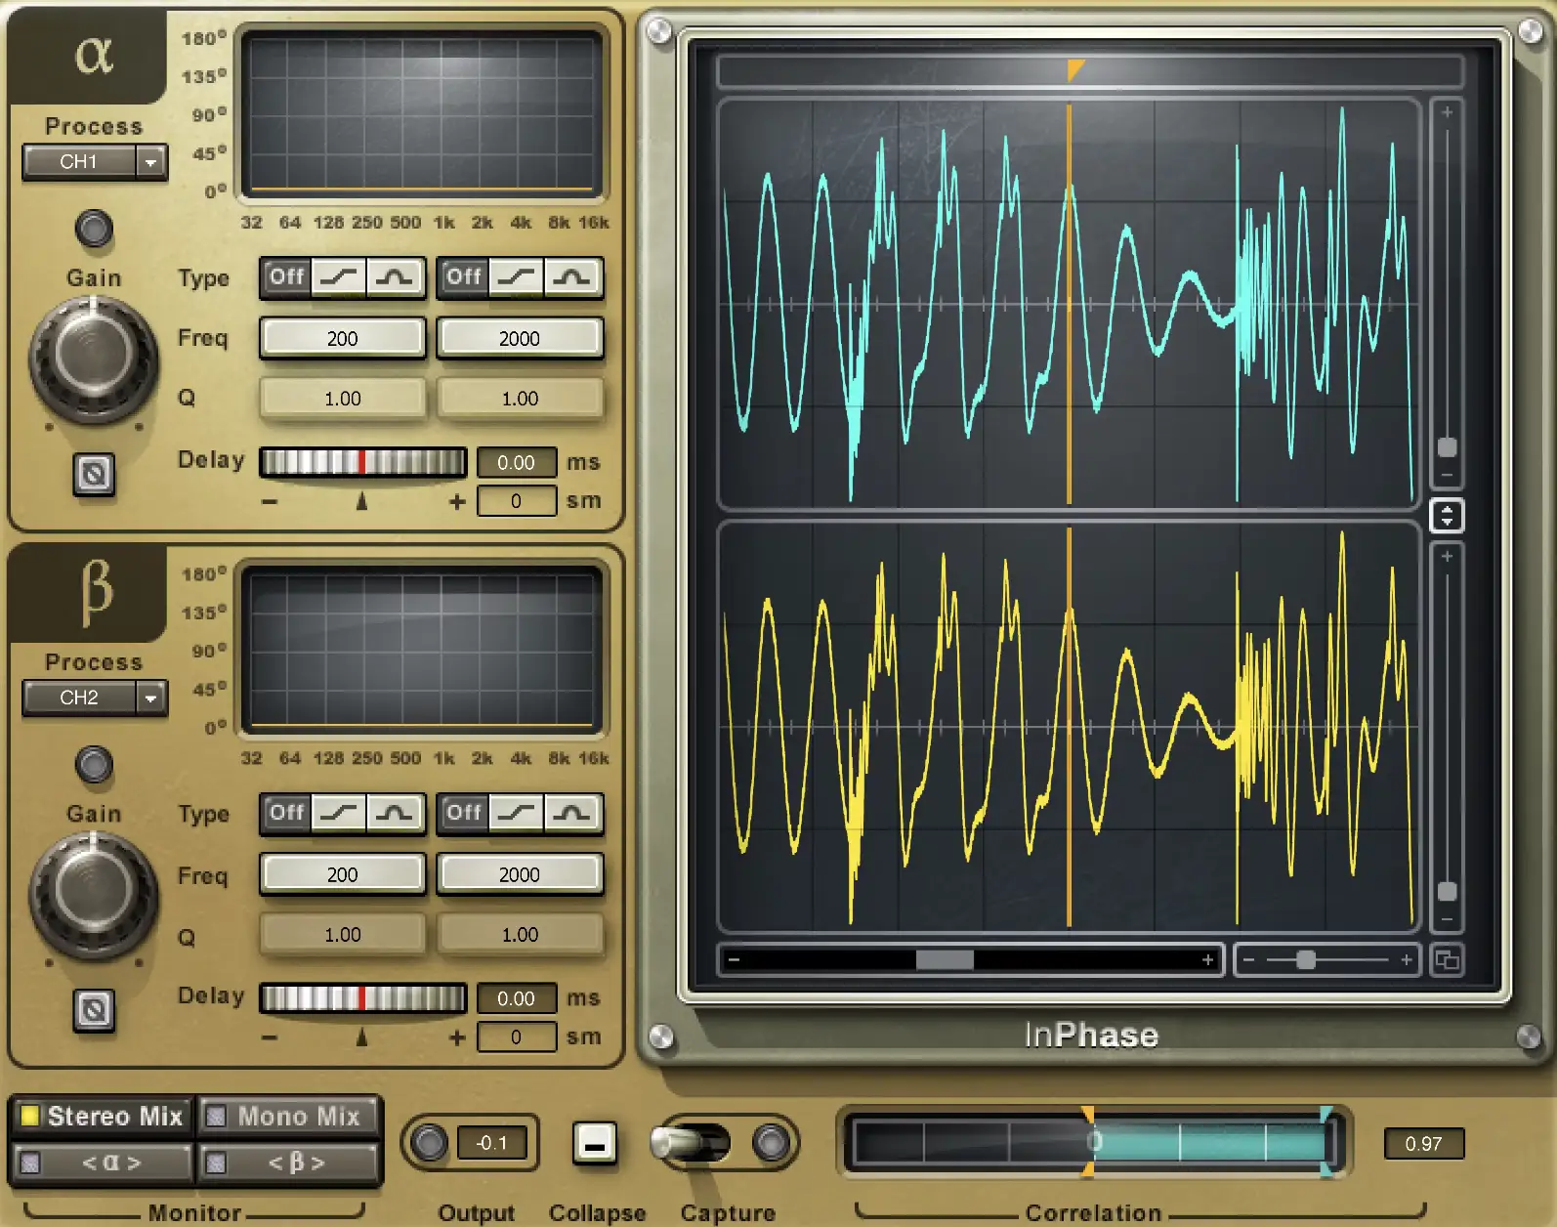Viewport: 1557px width, 1227px height.
Task: Select shelf filter type for beta second band
Action: coord(516,813)
